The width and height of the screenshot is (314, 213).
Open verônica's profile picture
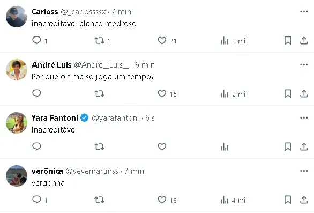(x=17, y=176)
